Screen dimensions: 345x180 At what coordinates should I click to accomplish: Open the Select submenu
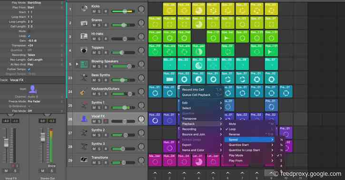[202, 108]
